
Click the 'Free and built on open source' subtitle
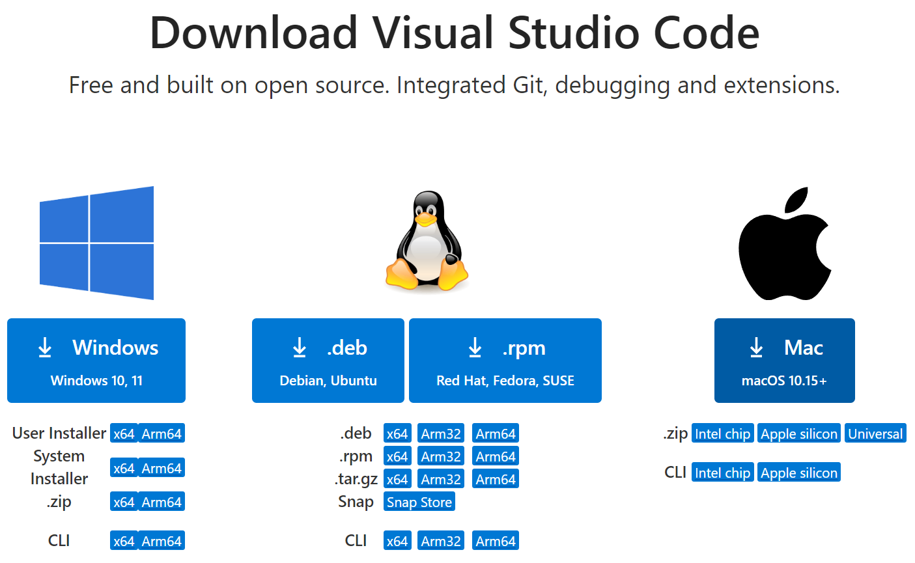pos(455,85)
